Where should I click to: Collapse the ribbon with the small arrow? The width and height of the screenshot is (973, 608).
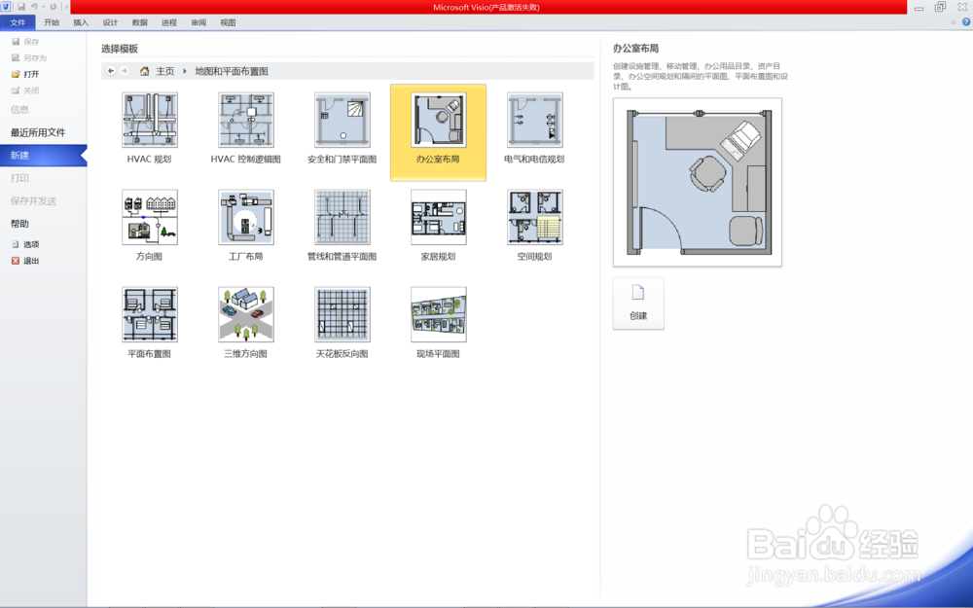pyautogui.click(x=954, y=22)
